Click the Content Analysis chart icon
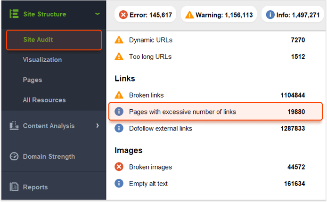 [14, 126]
